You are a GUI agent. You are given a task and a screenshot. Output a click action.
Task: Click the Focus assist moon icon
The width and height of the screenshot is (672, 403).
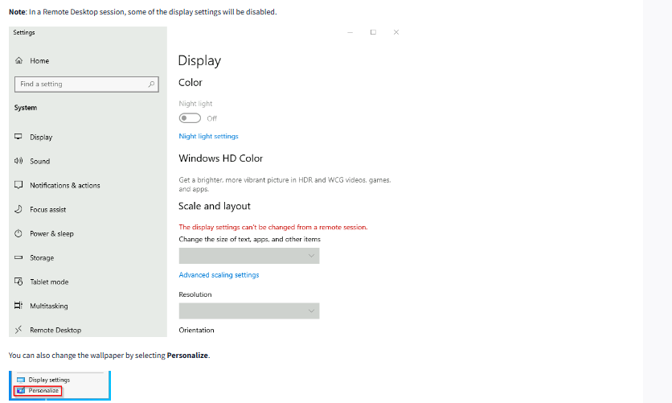18,209
